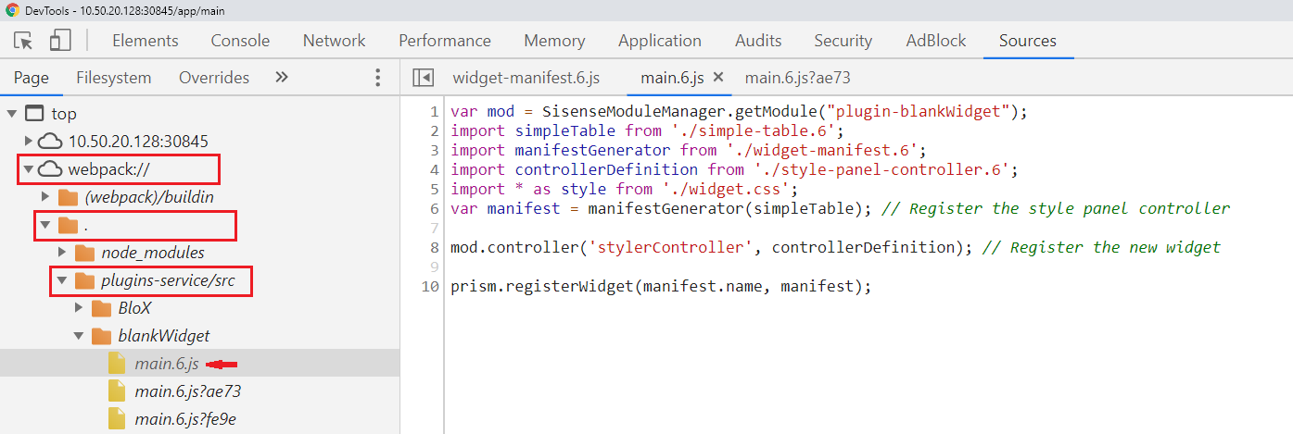Toggle the device toolbar icon
Viewport: 1293px width, 434px height.
(59, 41)
